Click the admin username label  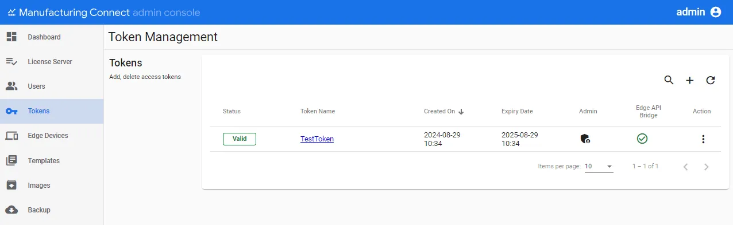point(690,12)
